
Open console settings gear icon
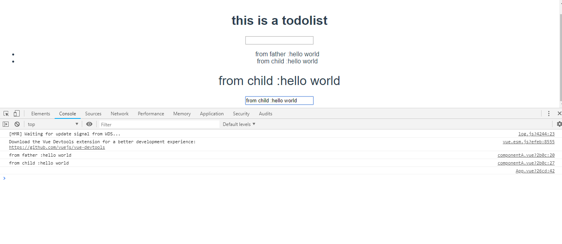click(x=559, y=124)
